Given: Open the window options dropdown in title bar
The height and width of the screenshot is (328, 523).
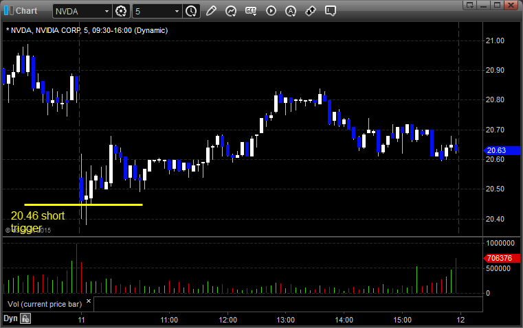Looking at the screenshot, I should [469, 5].
